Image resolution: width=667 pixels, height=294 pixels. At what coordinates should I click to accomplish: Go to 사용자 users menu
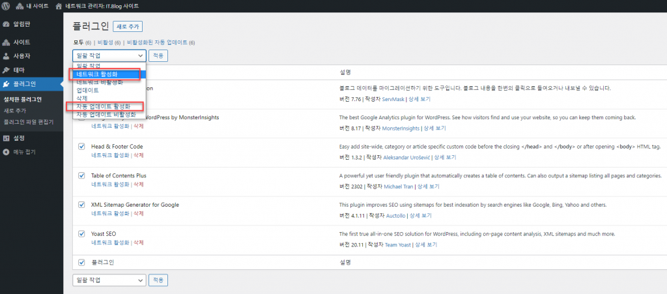tap(21, 56)
